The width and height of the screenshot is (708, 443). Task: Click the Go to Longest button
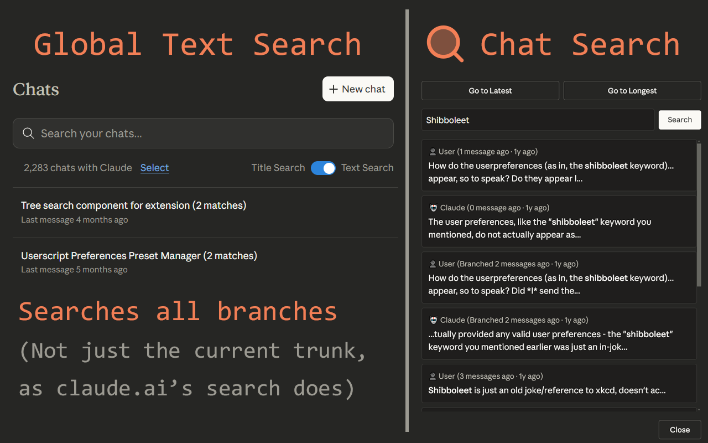click(x=632, y=91)
